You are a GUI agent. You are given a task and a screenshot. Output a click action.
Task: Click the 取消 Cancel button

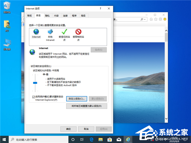click(86, 129)
